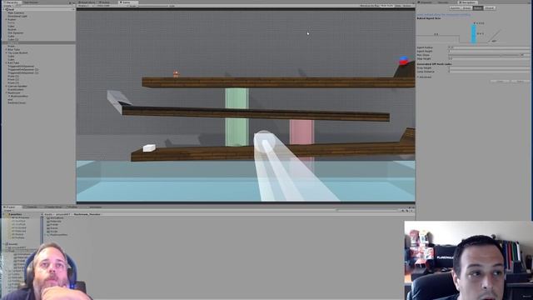The height and width of the screenshot is (300, 533).
Task: Switch Navigation to the Areas section
Action: (466, 8)
